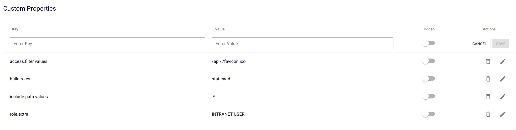Screen dimensions: 516x130
Task: Delete the role.extra property
Action: click(488, 114)
